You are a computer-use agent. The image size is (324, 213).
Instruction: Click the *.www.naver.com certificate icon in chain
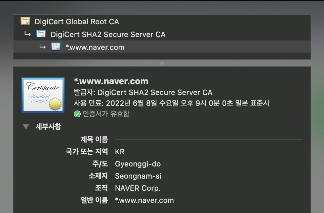tap(56, 47)
